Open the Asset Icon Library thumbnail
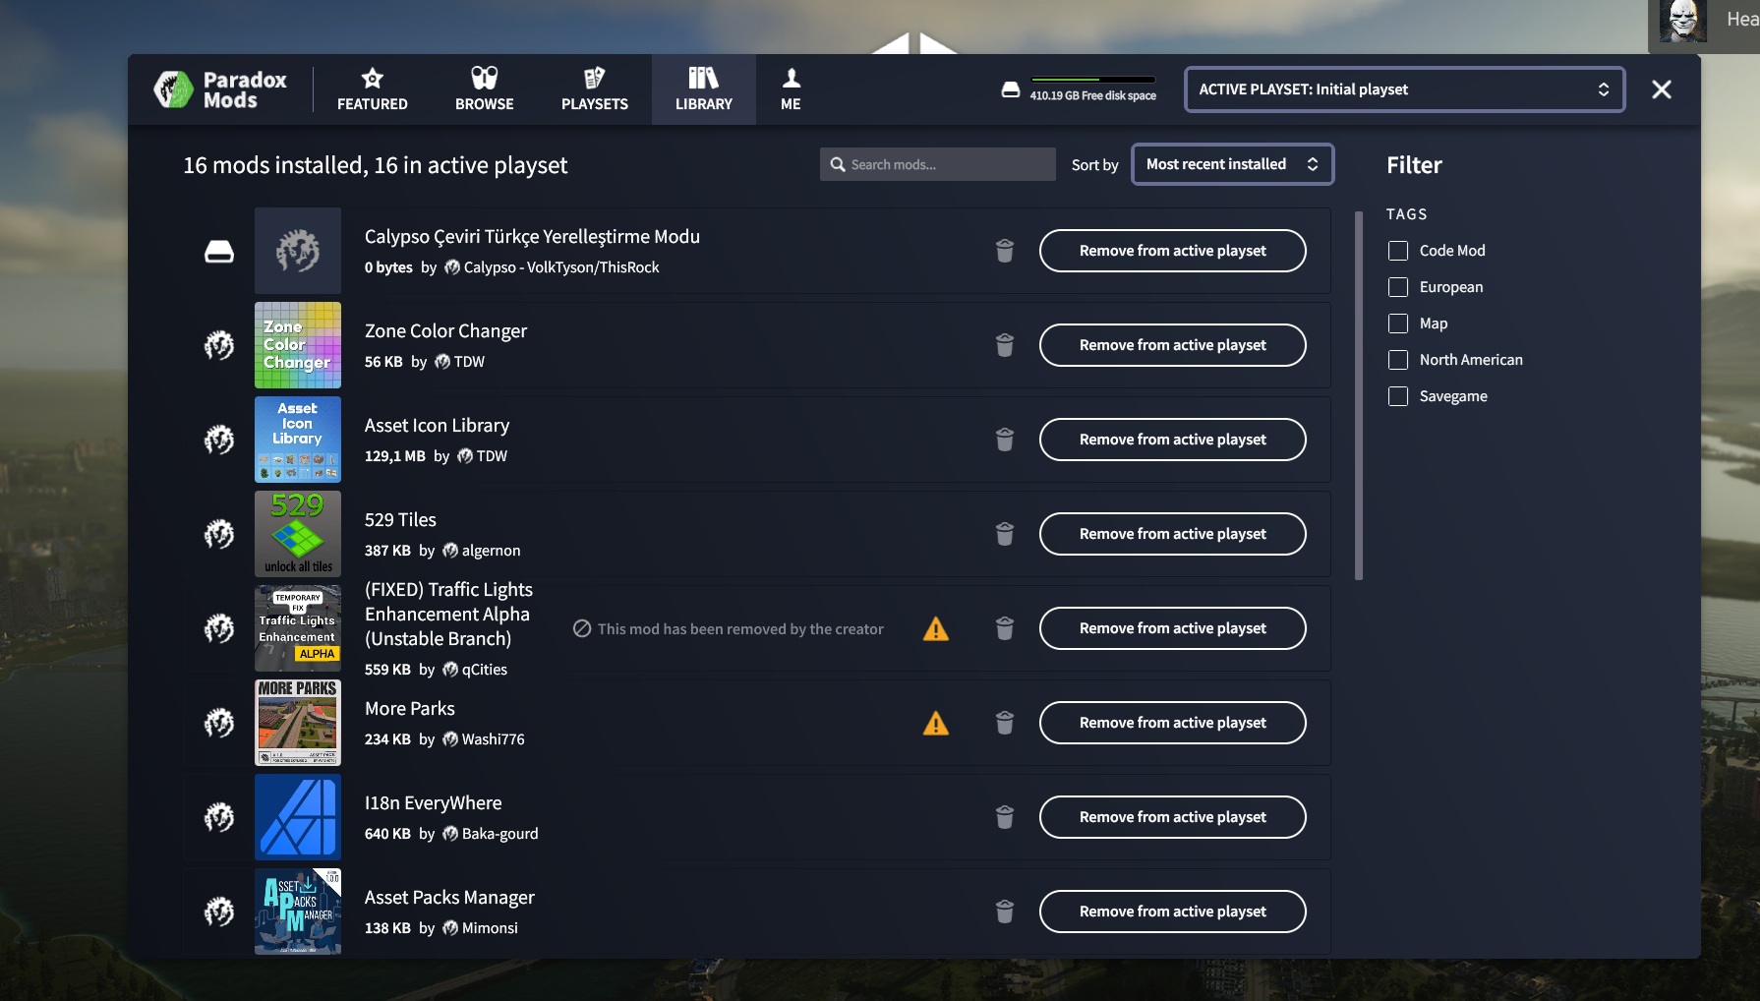 coord(298,440)
